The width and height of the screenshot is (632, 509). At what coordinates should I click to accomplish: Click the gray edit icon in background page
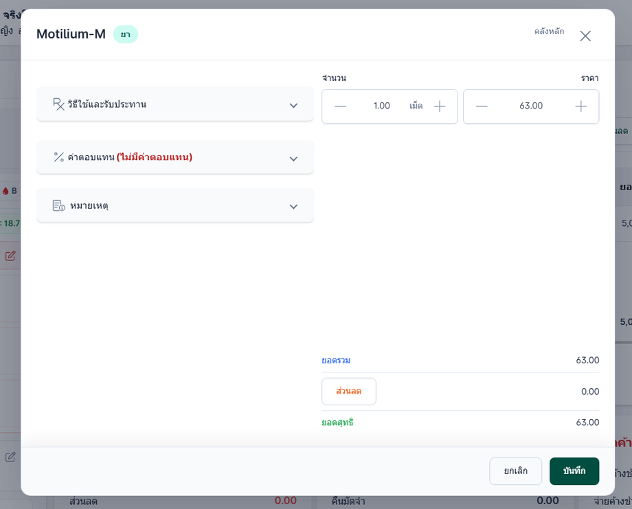pos(10,457)
